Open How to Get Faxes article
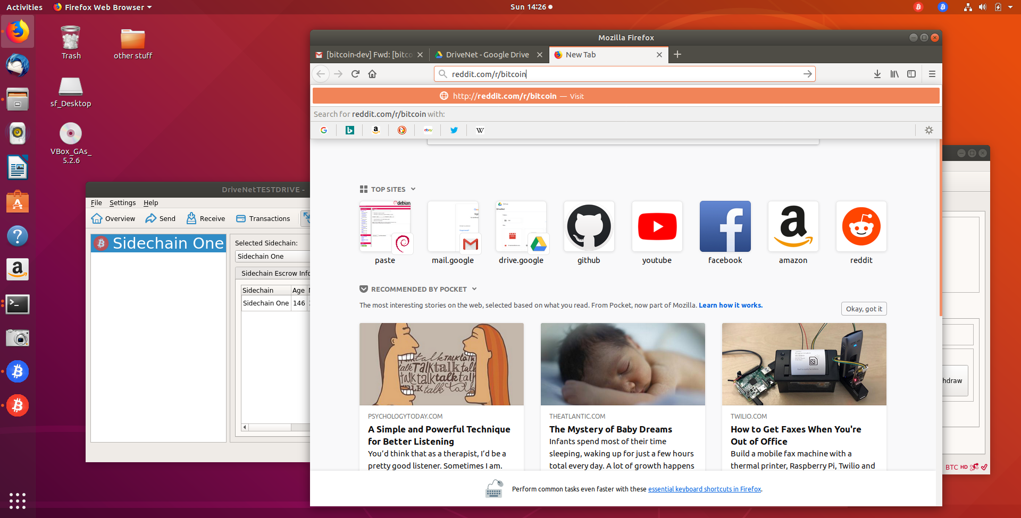The image size is (1021, 518). (x=804, y=396)
